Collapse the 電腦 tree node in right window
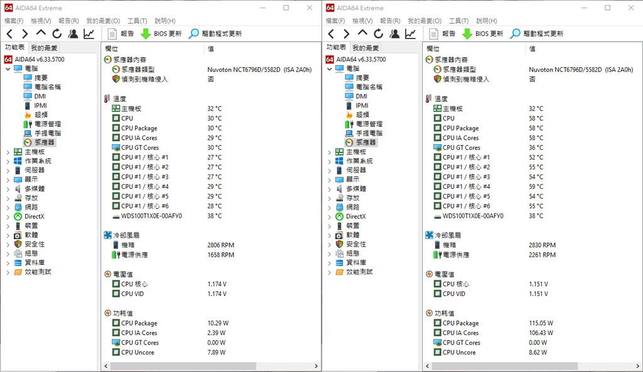 click(x=329, y=69)
